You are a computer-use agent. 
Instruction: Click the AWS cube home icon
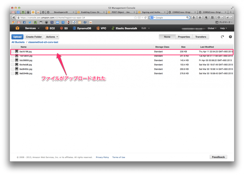[18, 28]
